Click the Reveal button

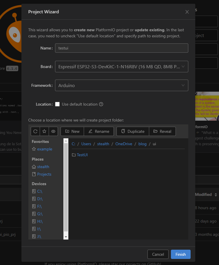click(x=162, y=131)
